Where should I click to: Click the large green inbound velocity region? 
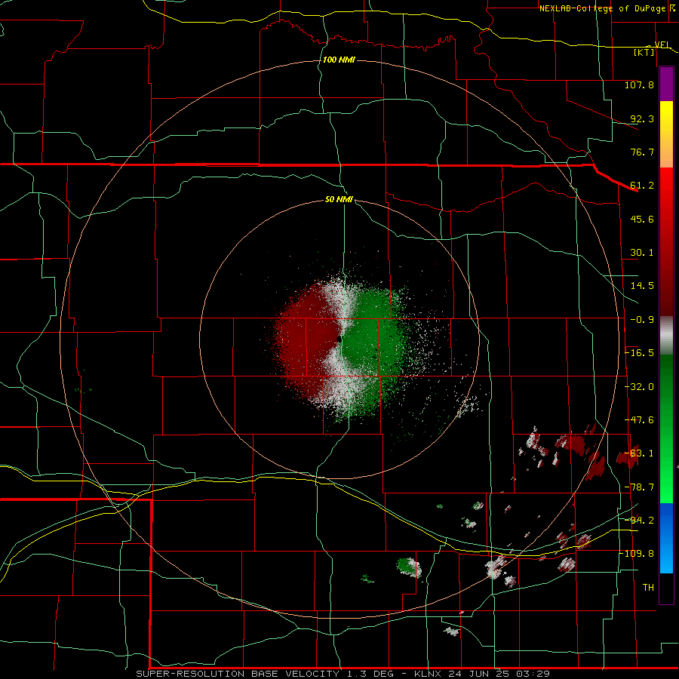click(x=373, y=338)
